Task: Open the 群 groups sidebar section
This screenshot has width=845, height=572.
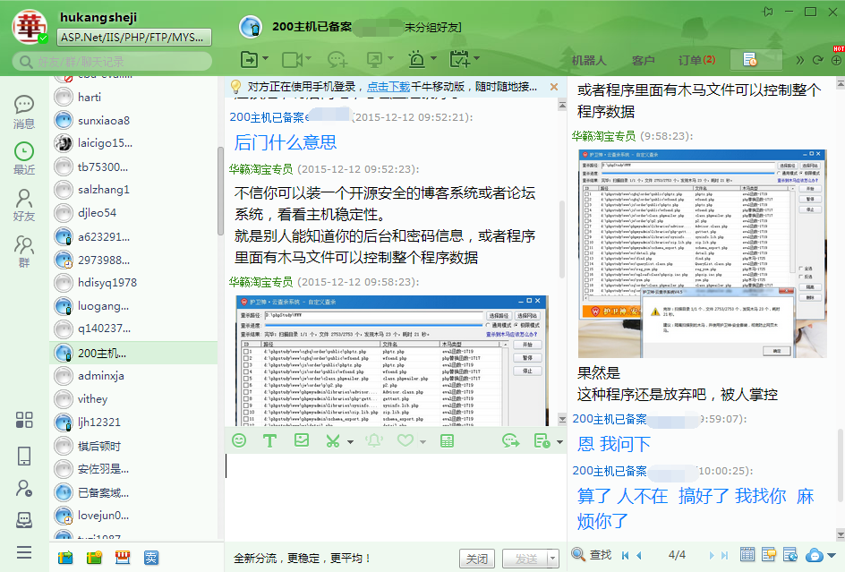Action: [x=24, y=252]
